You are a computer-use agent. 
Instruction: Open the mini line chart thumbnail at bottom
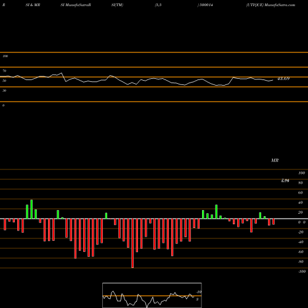coord(152,295)
